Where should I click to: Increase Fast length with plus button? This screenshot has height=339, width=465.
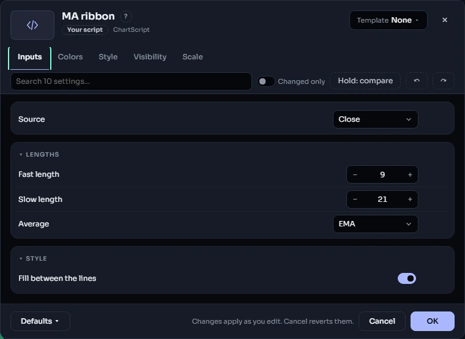410,174
